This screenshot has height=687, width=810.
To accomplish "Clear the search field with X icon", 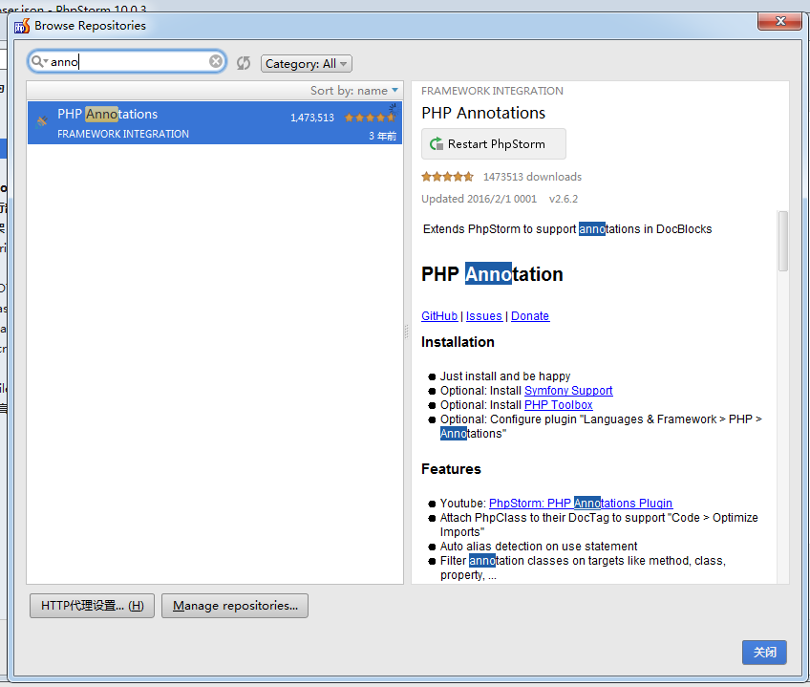I will click(x=216, y=61).
